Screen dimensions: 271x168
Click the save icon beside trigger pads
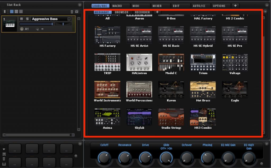click(x=4, y=154)
